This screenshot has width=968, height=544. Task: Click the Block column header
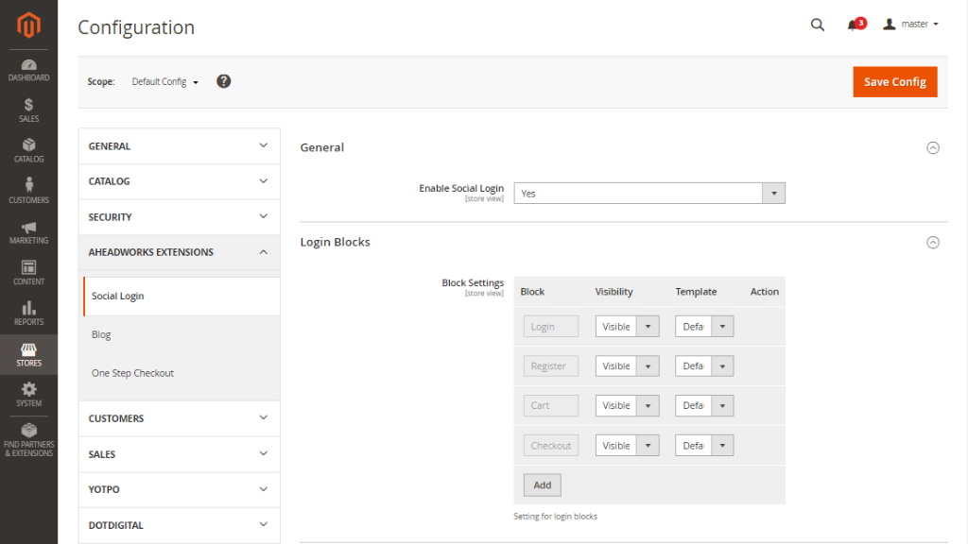pos(532,292)
